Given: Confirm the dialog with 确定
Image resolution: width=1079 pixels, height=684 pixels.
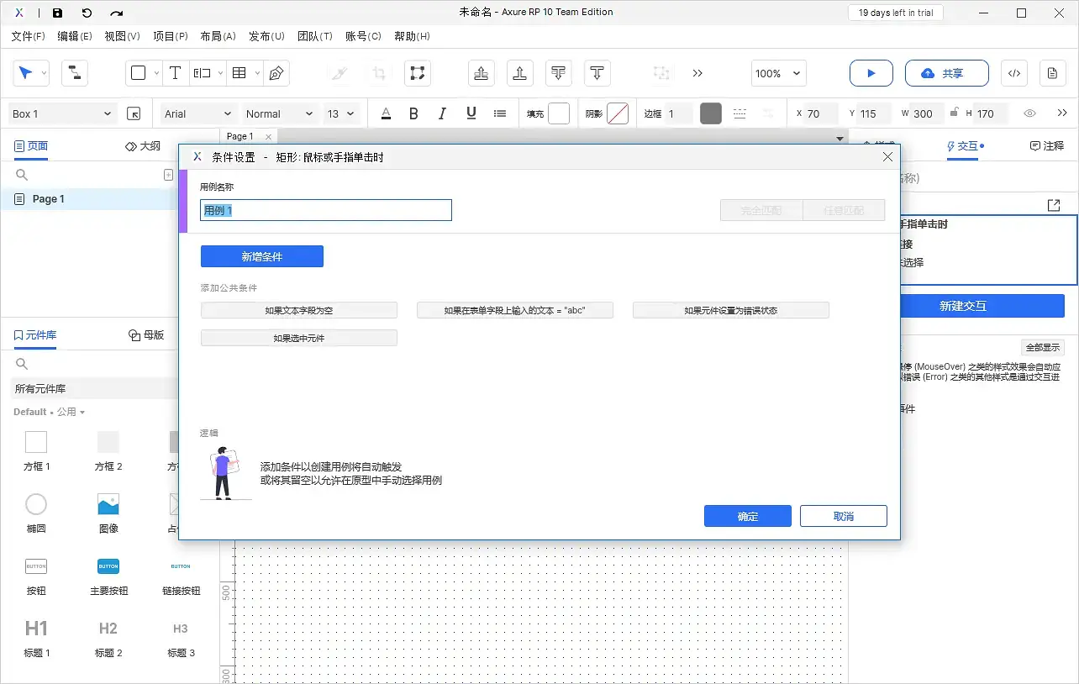Looking at the screenshot, I should coord(747,515).
